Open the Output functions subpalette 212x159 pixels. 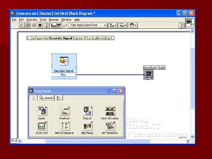[x=87, y=111]
